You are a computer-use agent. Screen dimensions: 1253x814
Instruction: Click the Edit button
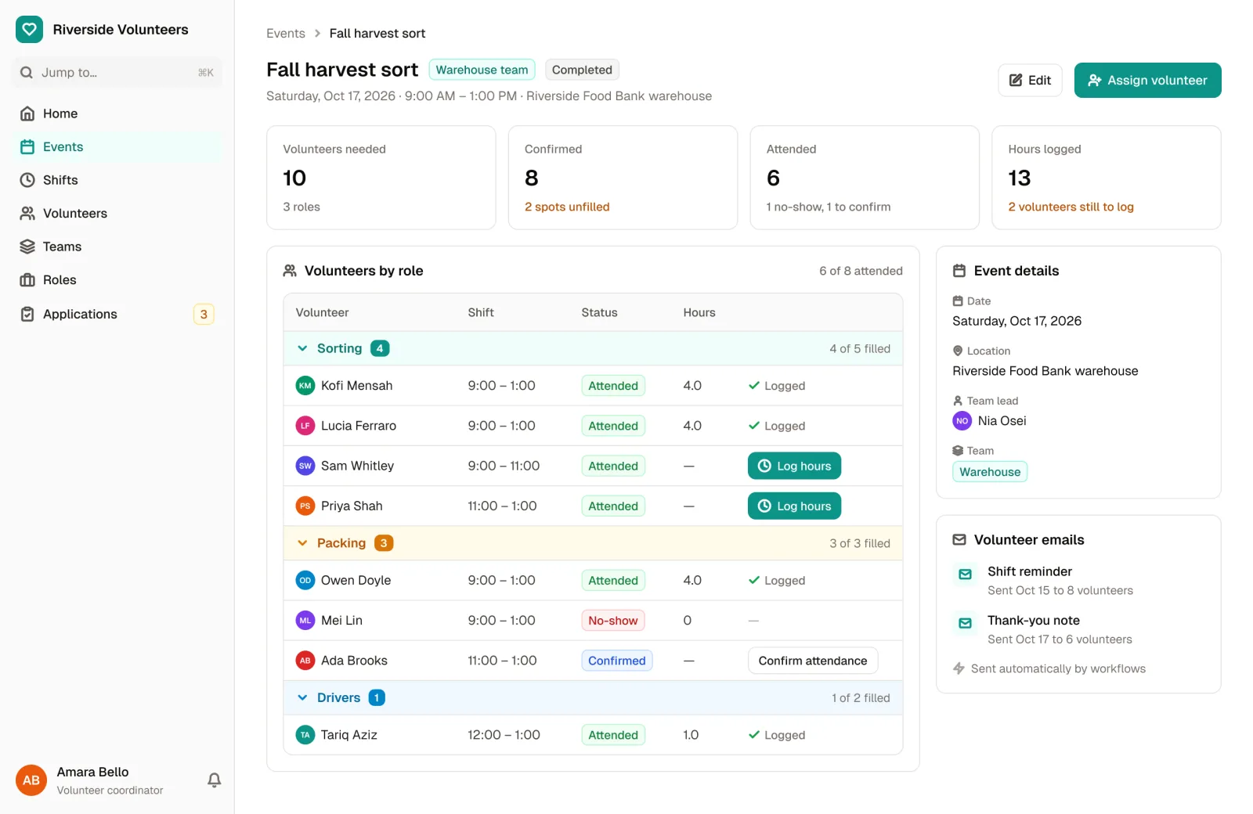[x=1030, y=81]
